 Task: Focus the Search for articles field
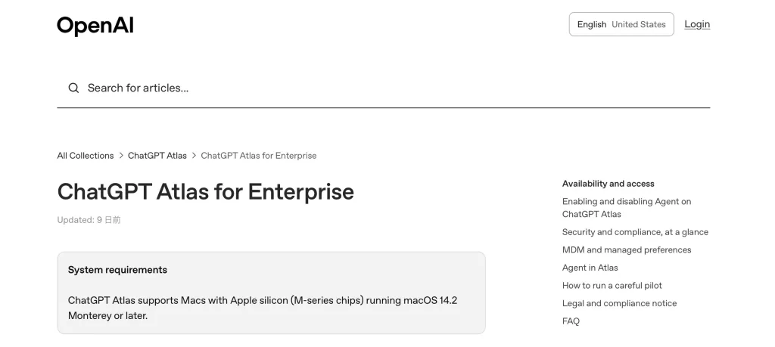pyautogui.click(x=378, y=88)
